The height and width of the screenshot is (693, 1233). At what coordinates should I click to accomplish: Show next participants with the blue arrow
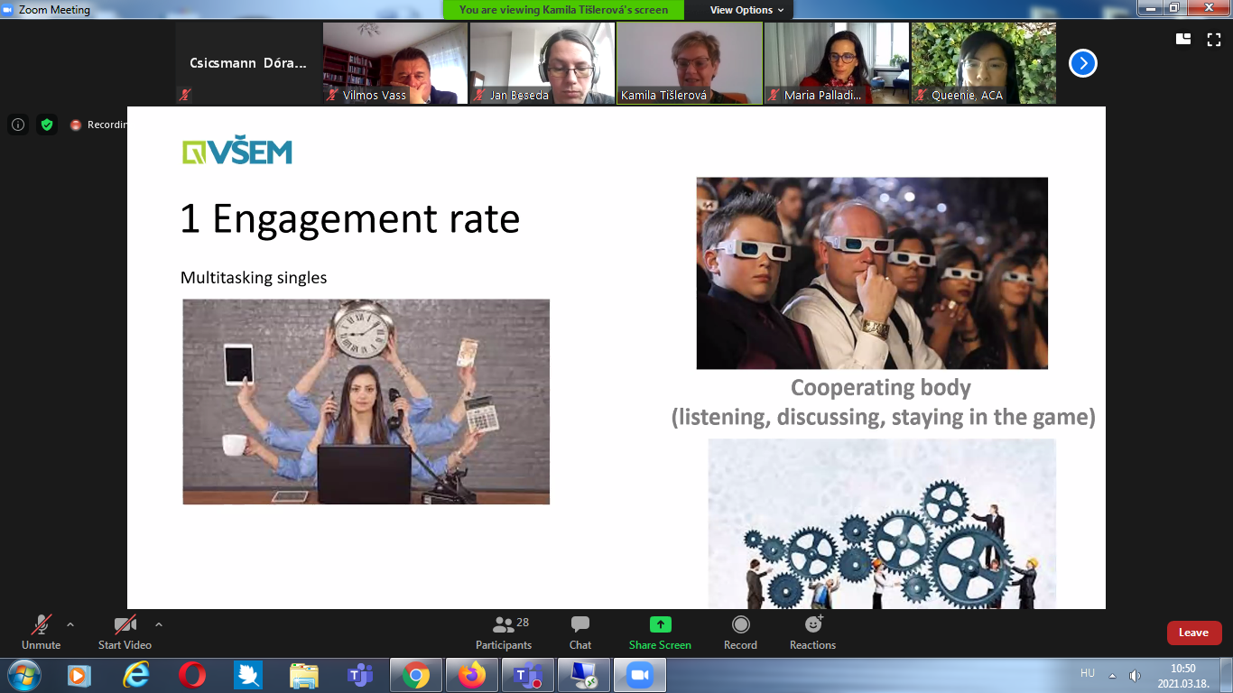1082,63
